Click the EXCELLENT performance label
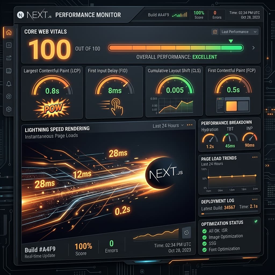Viewport: 275px width, 275px height. coord(205,57)
